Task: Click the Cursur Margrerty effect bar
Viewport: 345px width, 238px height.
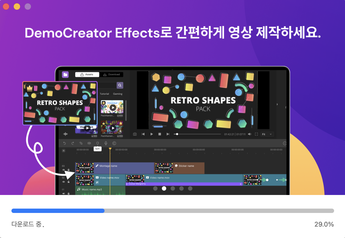Action: [184, 184]
